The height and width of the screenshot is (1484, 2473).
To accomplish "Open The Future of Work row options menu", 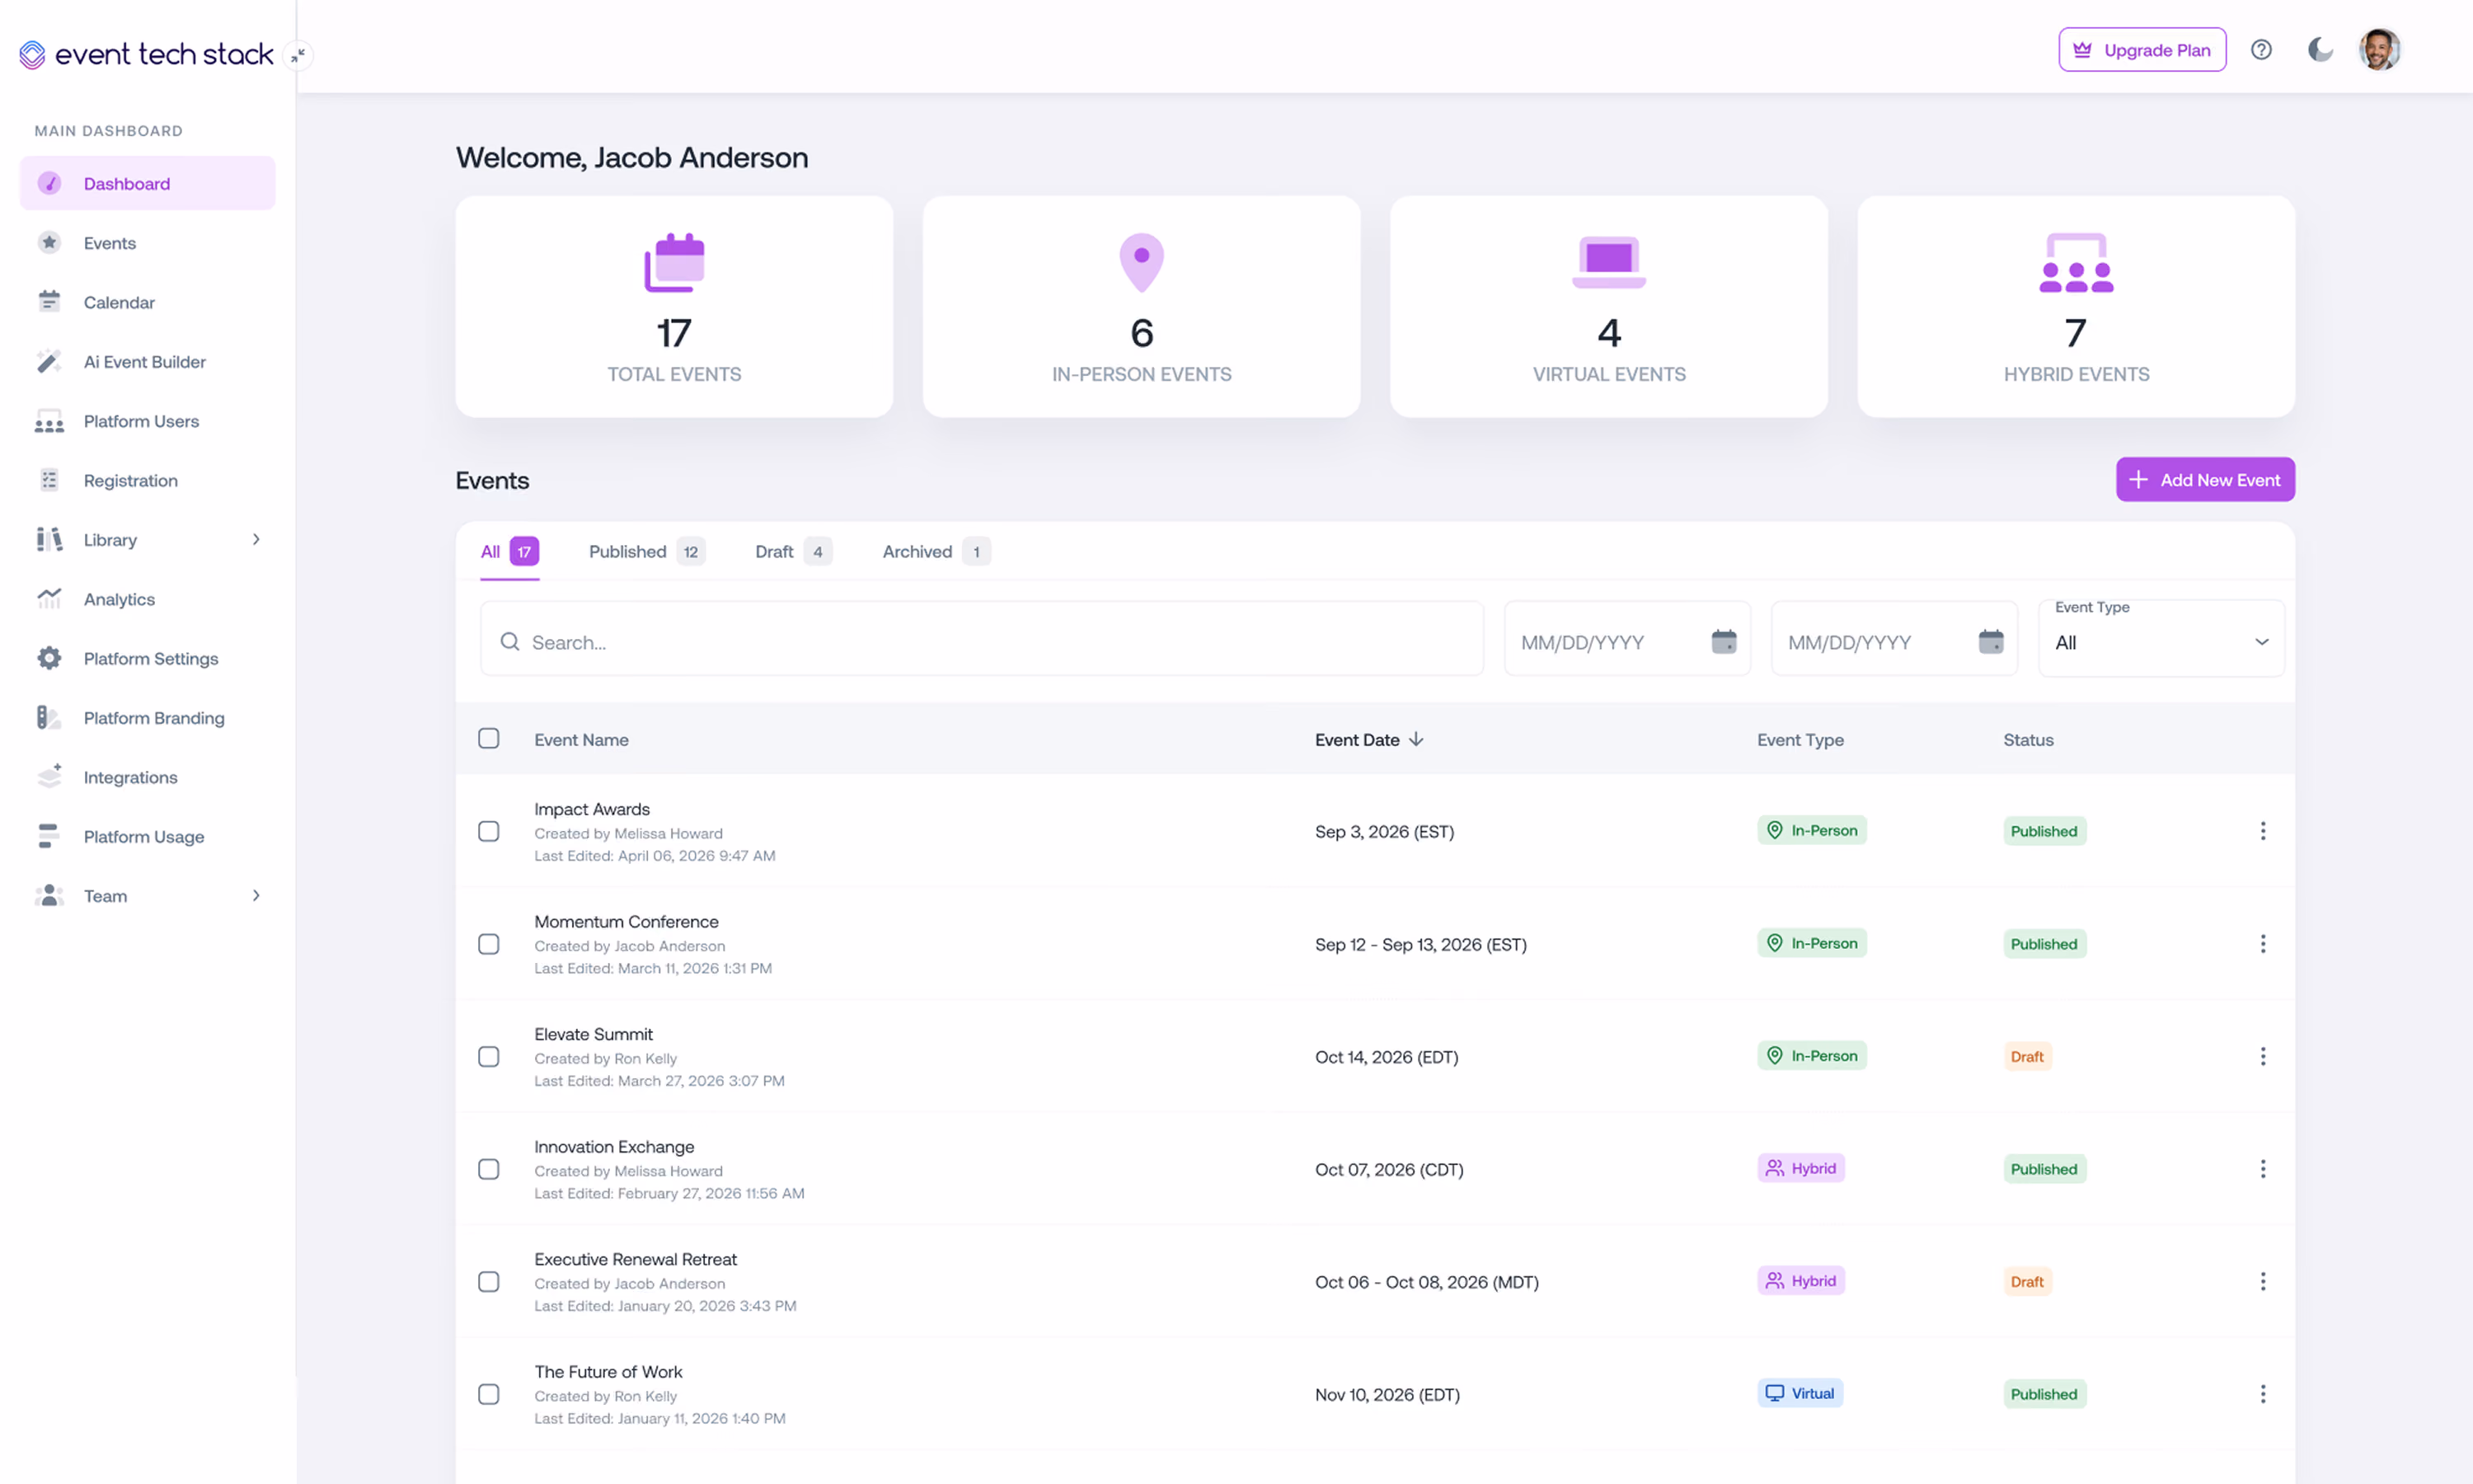I will coord(2262,1394).
